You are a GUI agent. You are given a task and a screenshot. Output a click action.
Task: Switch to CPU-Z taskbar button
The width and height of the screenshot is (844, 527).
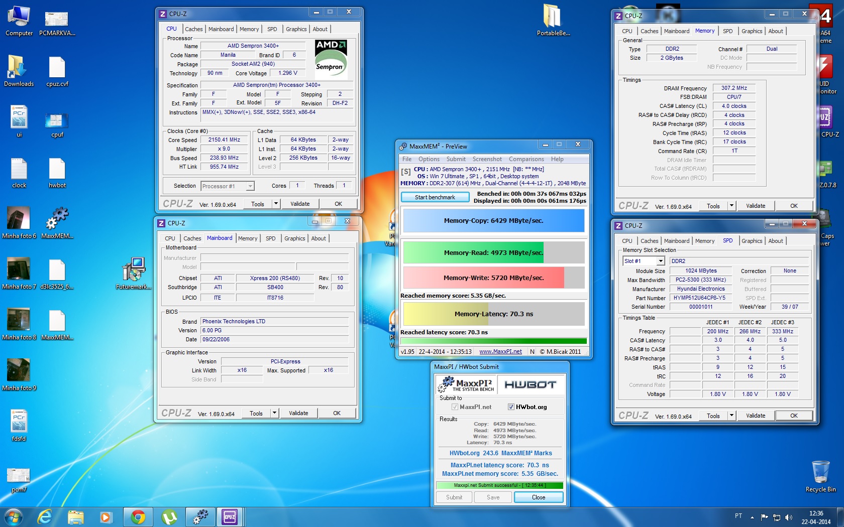(x=230, y=517)
